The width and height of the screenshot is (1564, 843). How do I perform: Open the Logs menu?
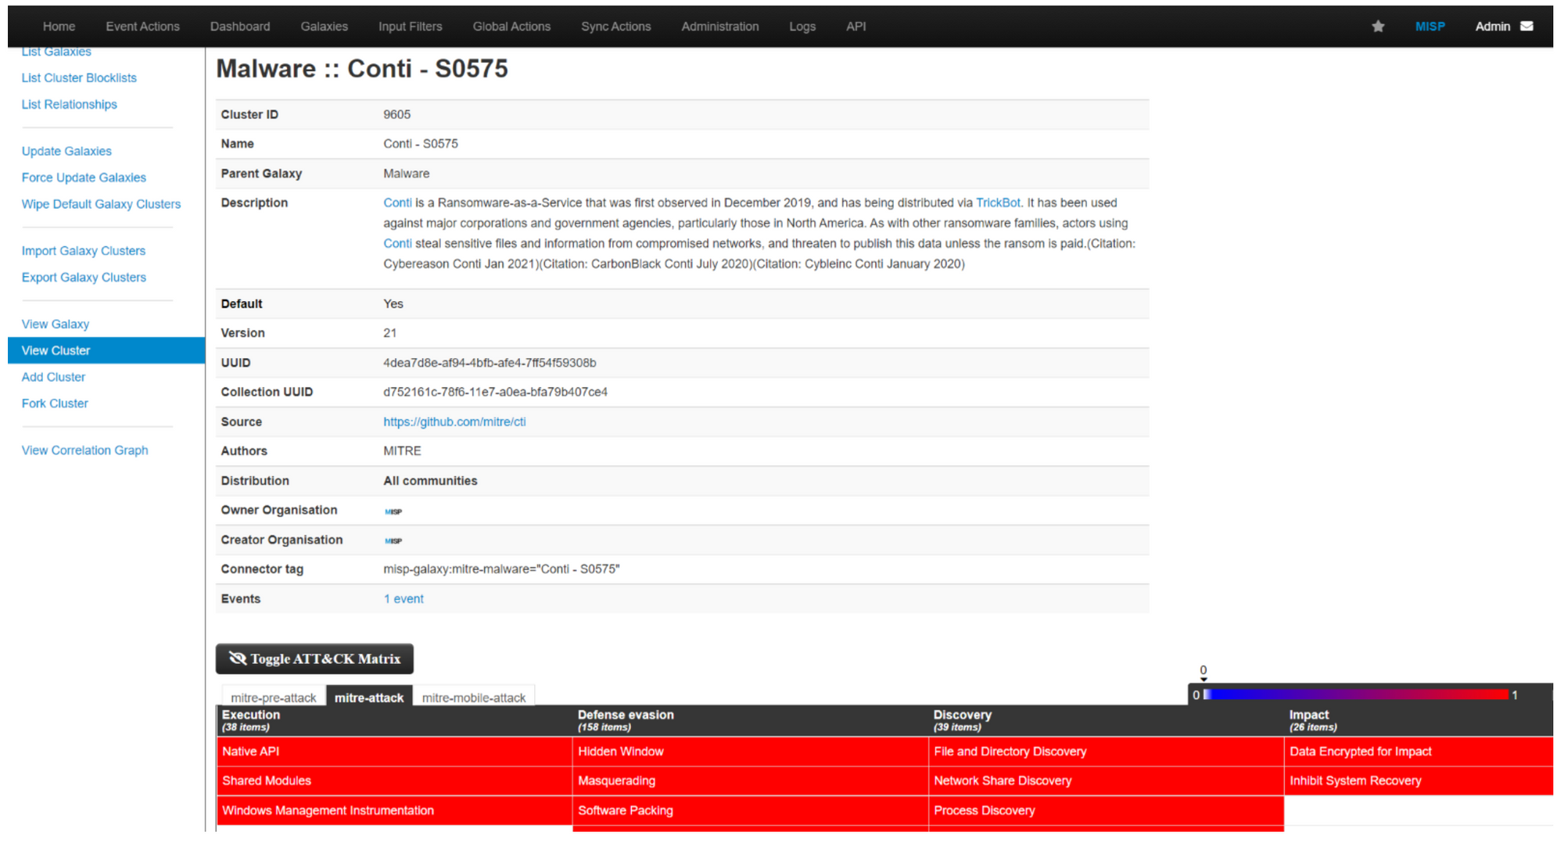(802, 27)
